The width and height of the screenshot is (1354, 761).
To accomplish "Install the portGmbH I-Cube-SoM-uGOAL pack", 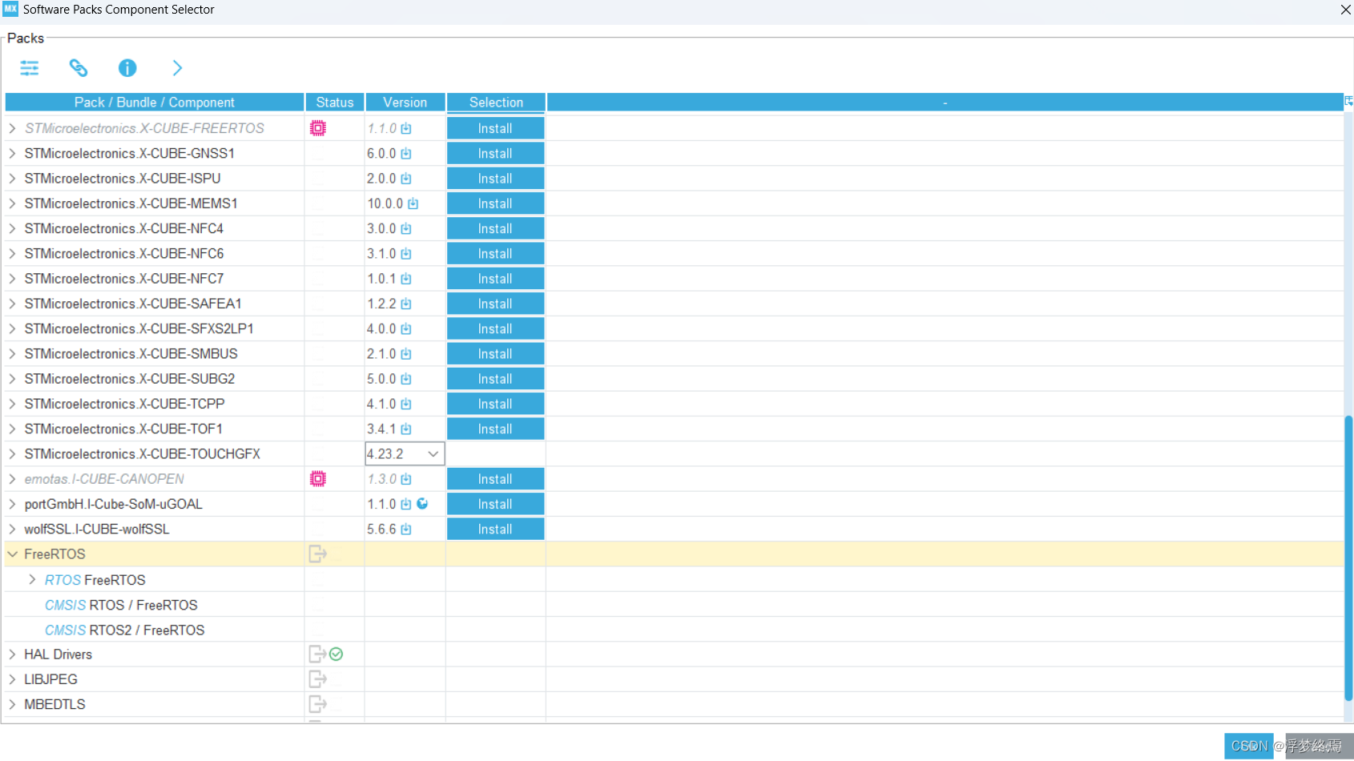I will coord(495,504).
